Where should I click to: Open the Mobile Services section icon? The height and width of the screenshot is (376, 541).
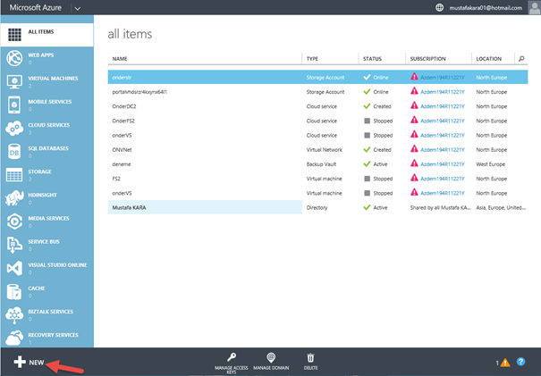(x=14, y=104)
